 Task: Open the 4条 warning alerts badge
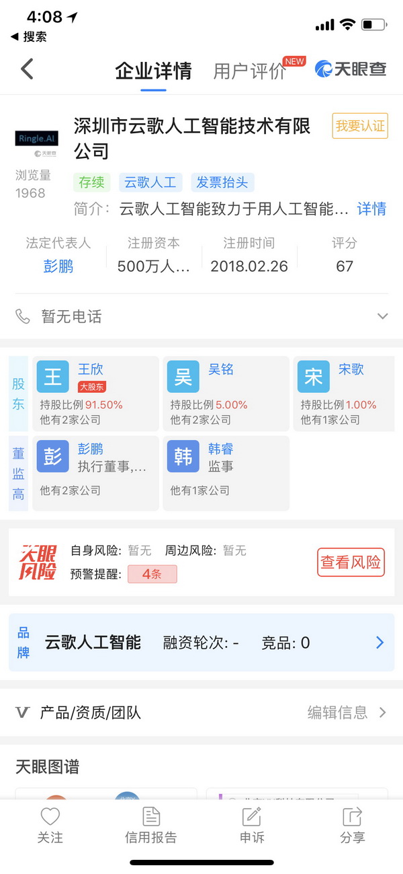pos(151,575)
